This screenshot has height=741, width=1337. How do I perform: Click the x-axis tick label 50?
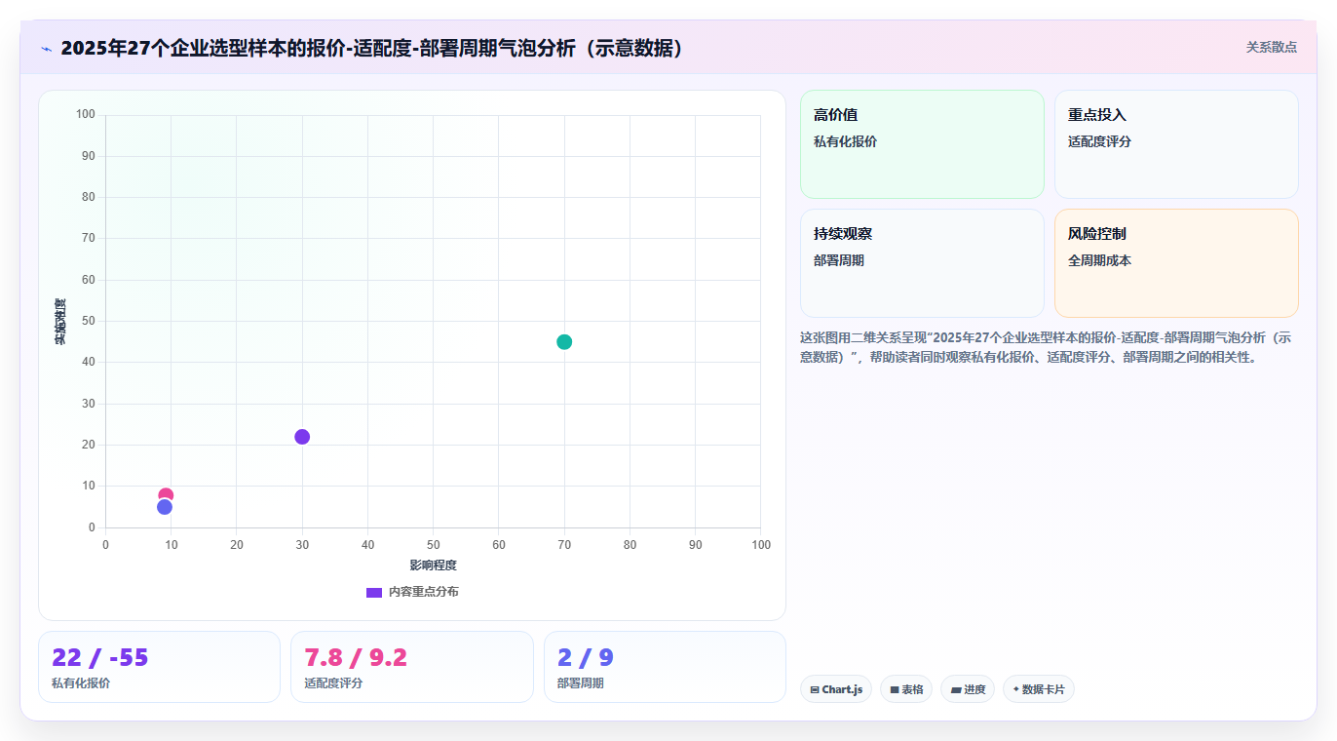433,544
